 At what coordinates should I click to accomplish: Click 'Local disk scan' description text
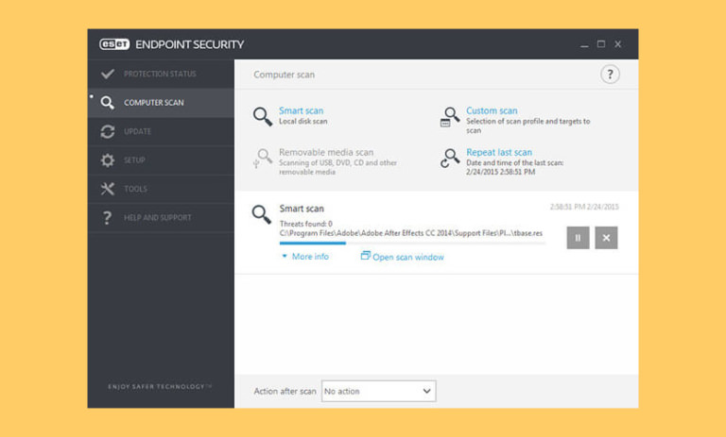pos(302,121)
